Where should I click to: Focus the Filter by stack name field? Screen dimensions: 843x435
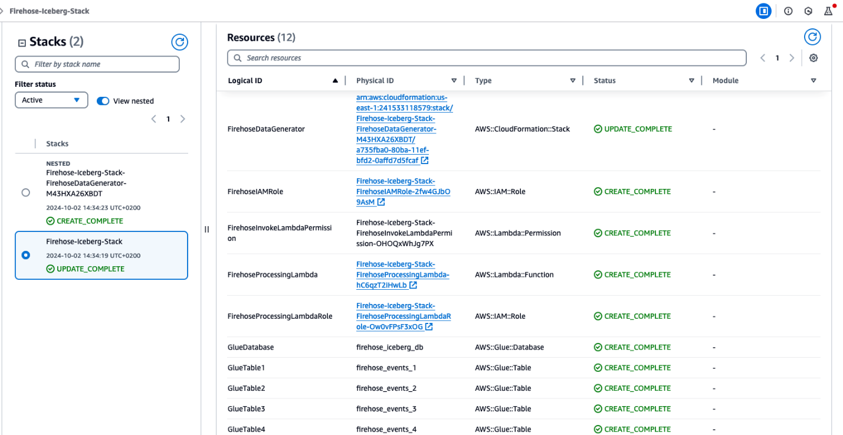coord(97,64)
